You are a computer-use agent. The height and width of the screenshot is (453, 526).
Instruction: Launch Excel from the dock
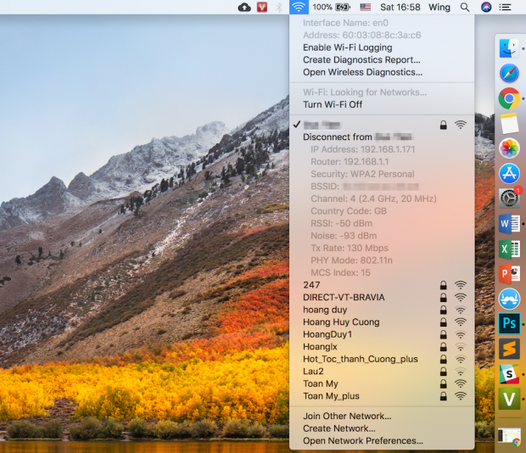pyautogui.click(x=509, y=249)
